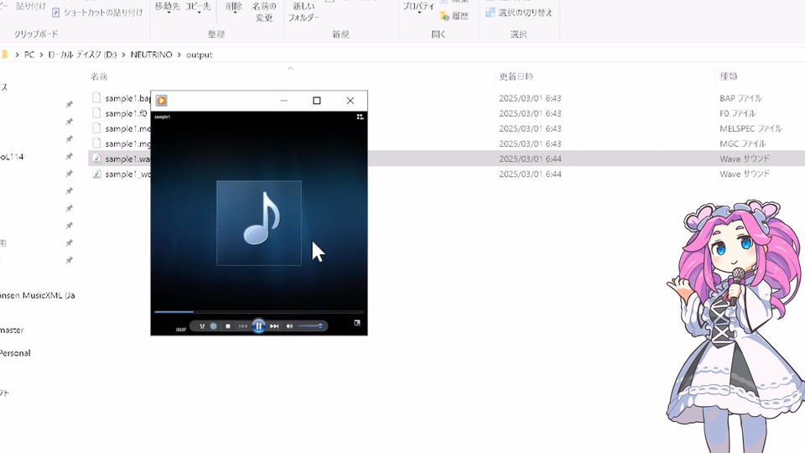Viewport: 805px width, 453px height.
Task: Click ショートカットの貼り付け in ribbon
Action: pos(97,13)
